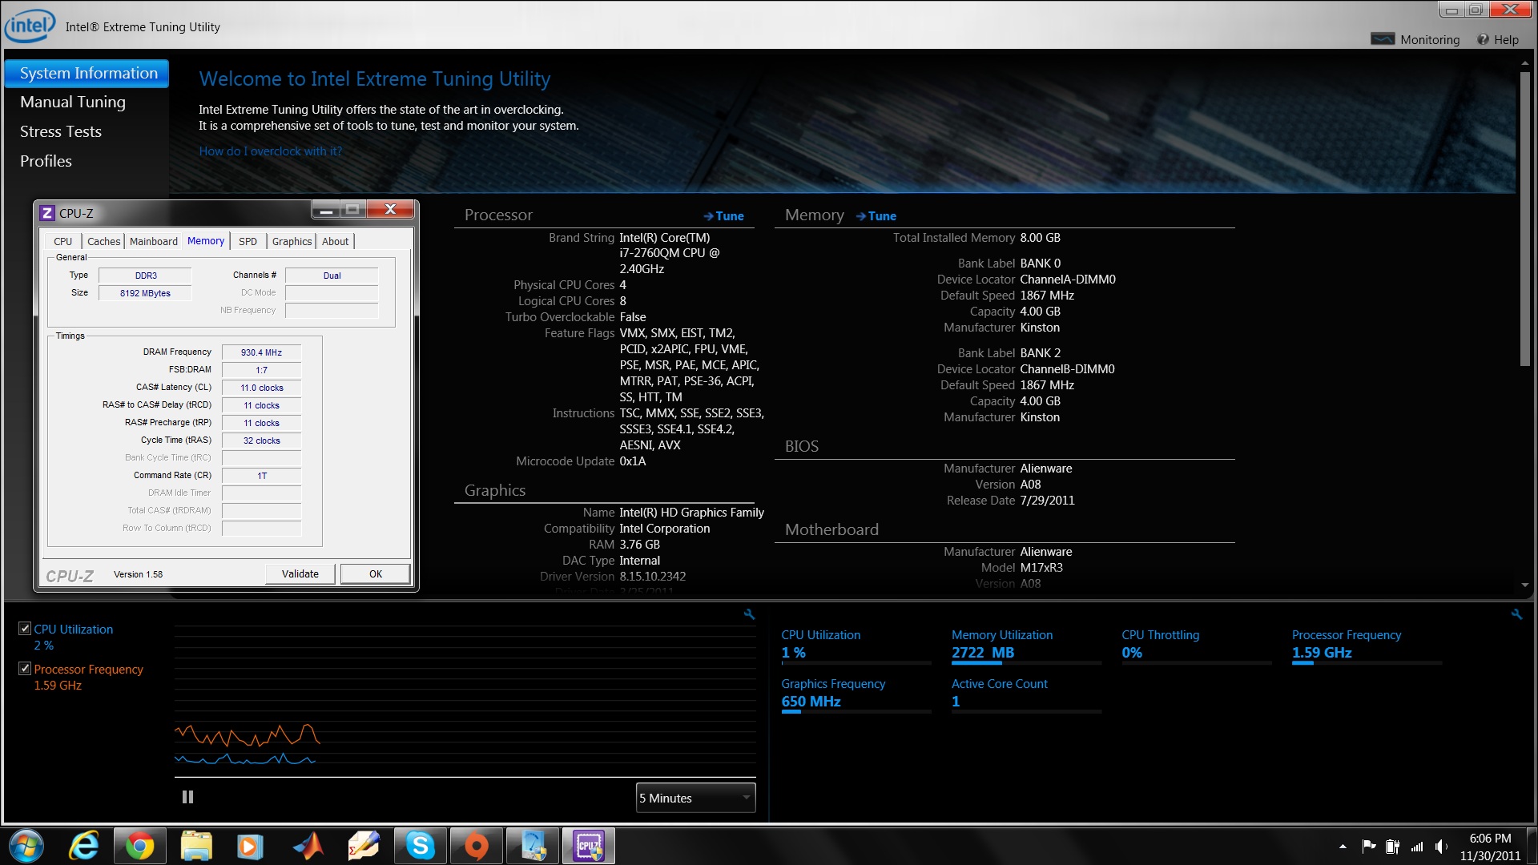Screen dimensions: 1538x865
Task: Click Memory Utilization 2722 MB tile
Action: [x=1026, y=647]
